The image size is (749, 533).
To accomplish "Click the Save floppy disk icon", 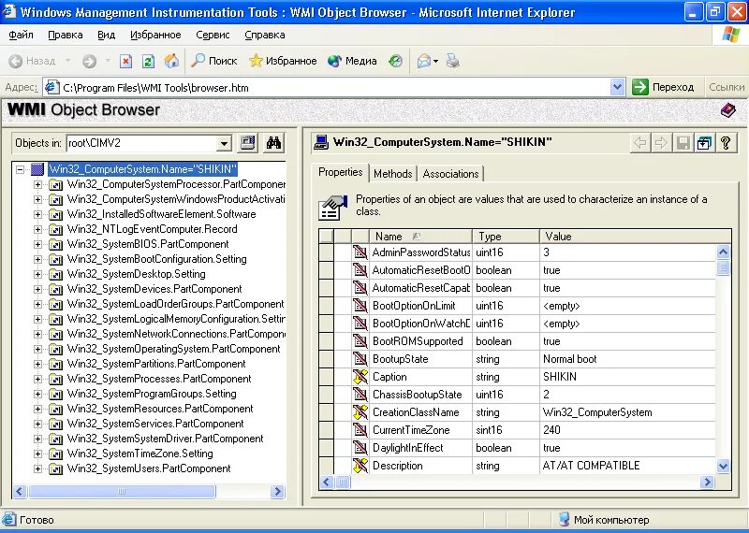I will [683, 143].
